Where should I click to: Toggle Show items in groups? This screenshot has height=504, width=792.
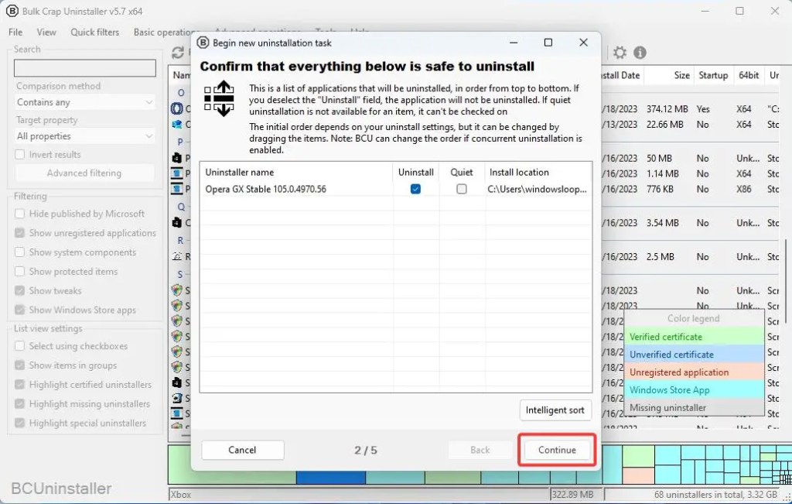click(19, 365)
